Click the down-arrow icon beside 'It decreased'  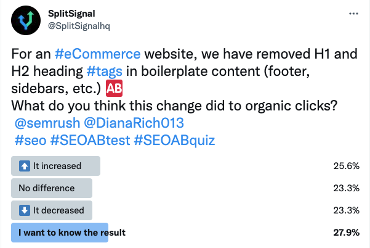click(x=24, y=210)
